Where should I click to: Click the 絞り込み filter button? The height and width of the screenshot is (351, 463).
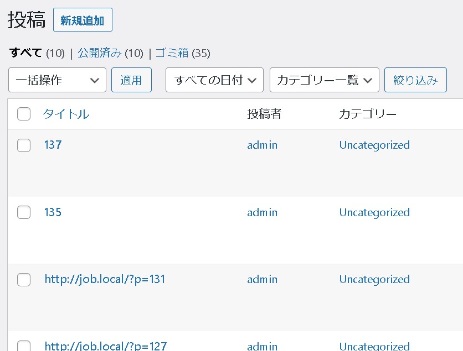[415, 80]
